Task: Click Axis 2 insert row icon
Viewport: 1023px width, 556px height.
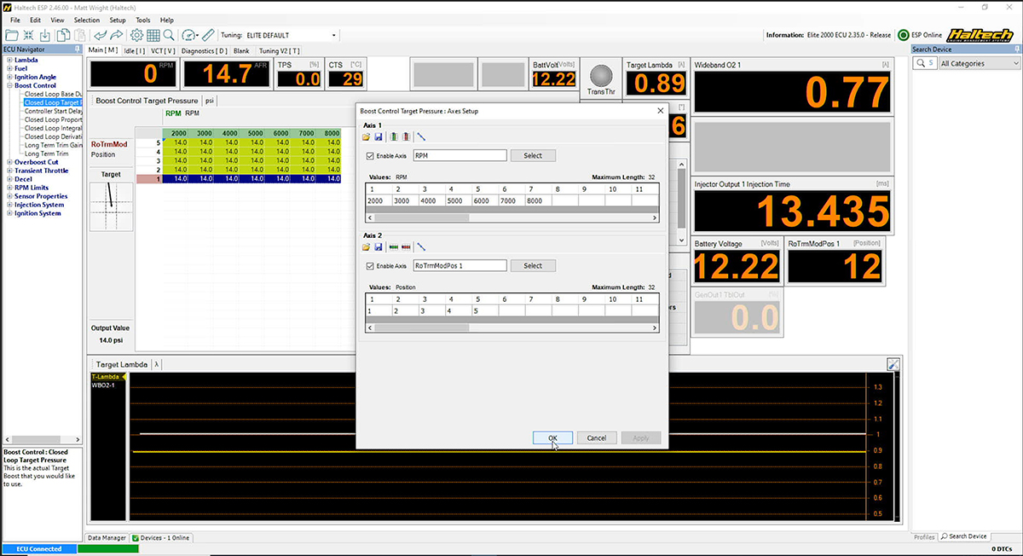Action: tap(394, 246)
